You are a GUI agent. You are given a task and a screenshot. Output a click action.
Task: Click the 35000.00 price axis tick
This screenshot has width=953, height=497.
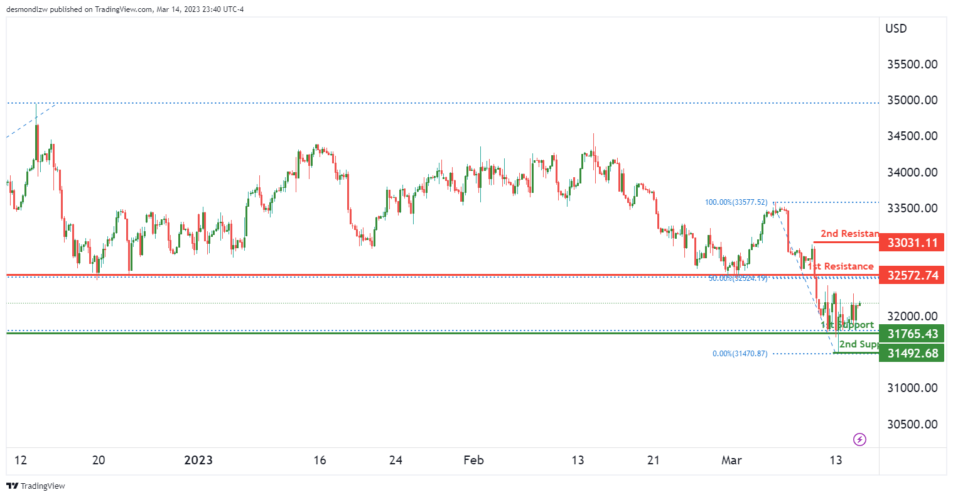[912, 101]
